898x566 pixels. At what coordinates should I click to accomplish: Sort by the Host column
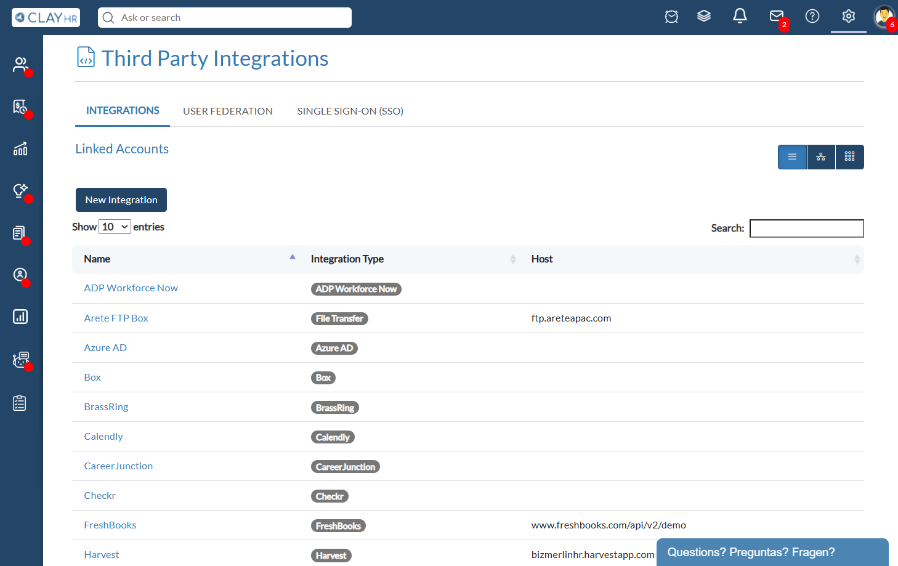[691, 259]
